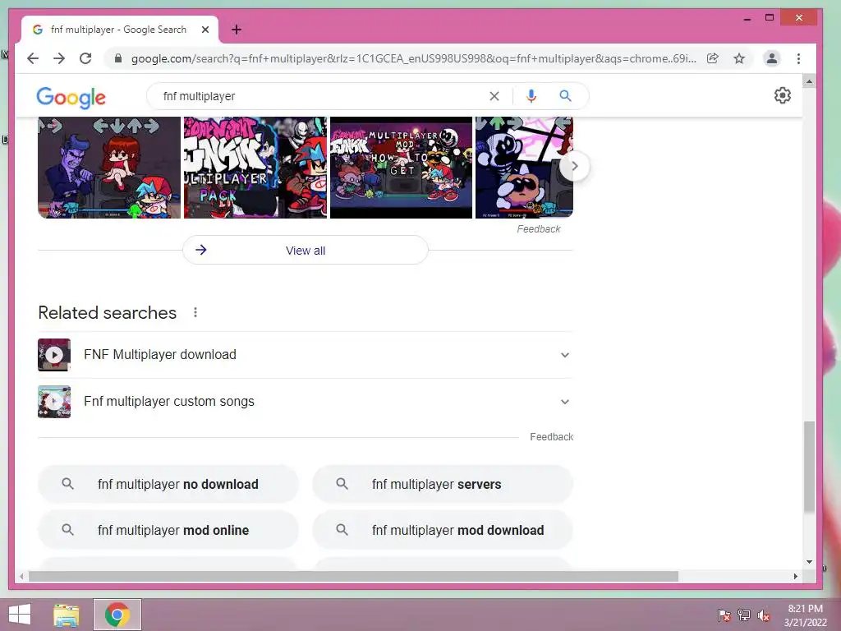Click next arrow on image carousel
Image resolution: width=841 pixels, height=631 pixels.
574,166
